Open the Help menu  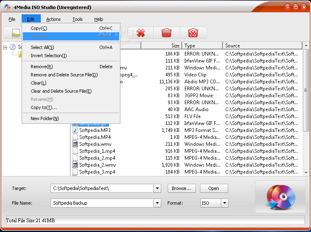(x=99, y=19)
